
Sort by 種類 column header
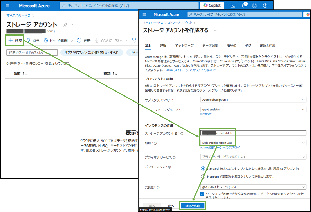coord(110,73)
